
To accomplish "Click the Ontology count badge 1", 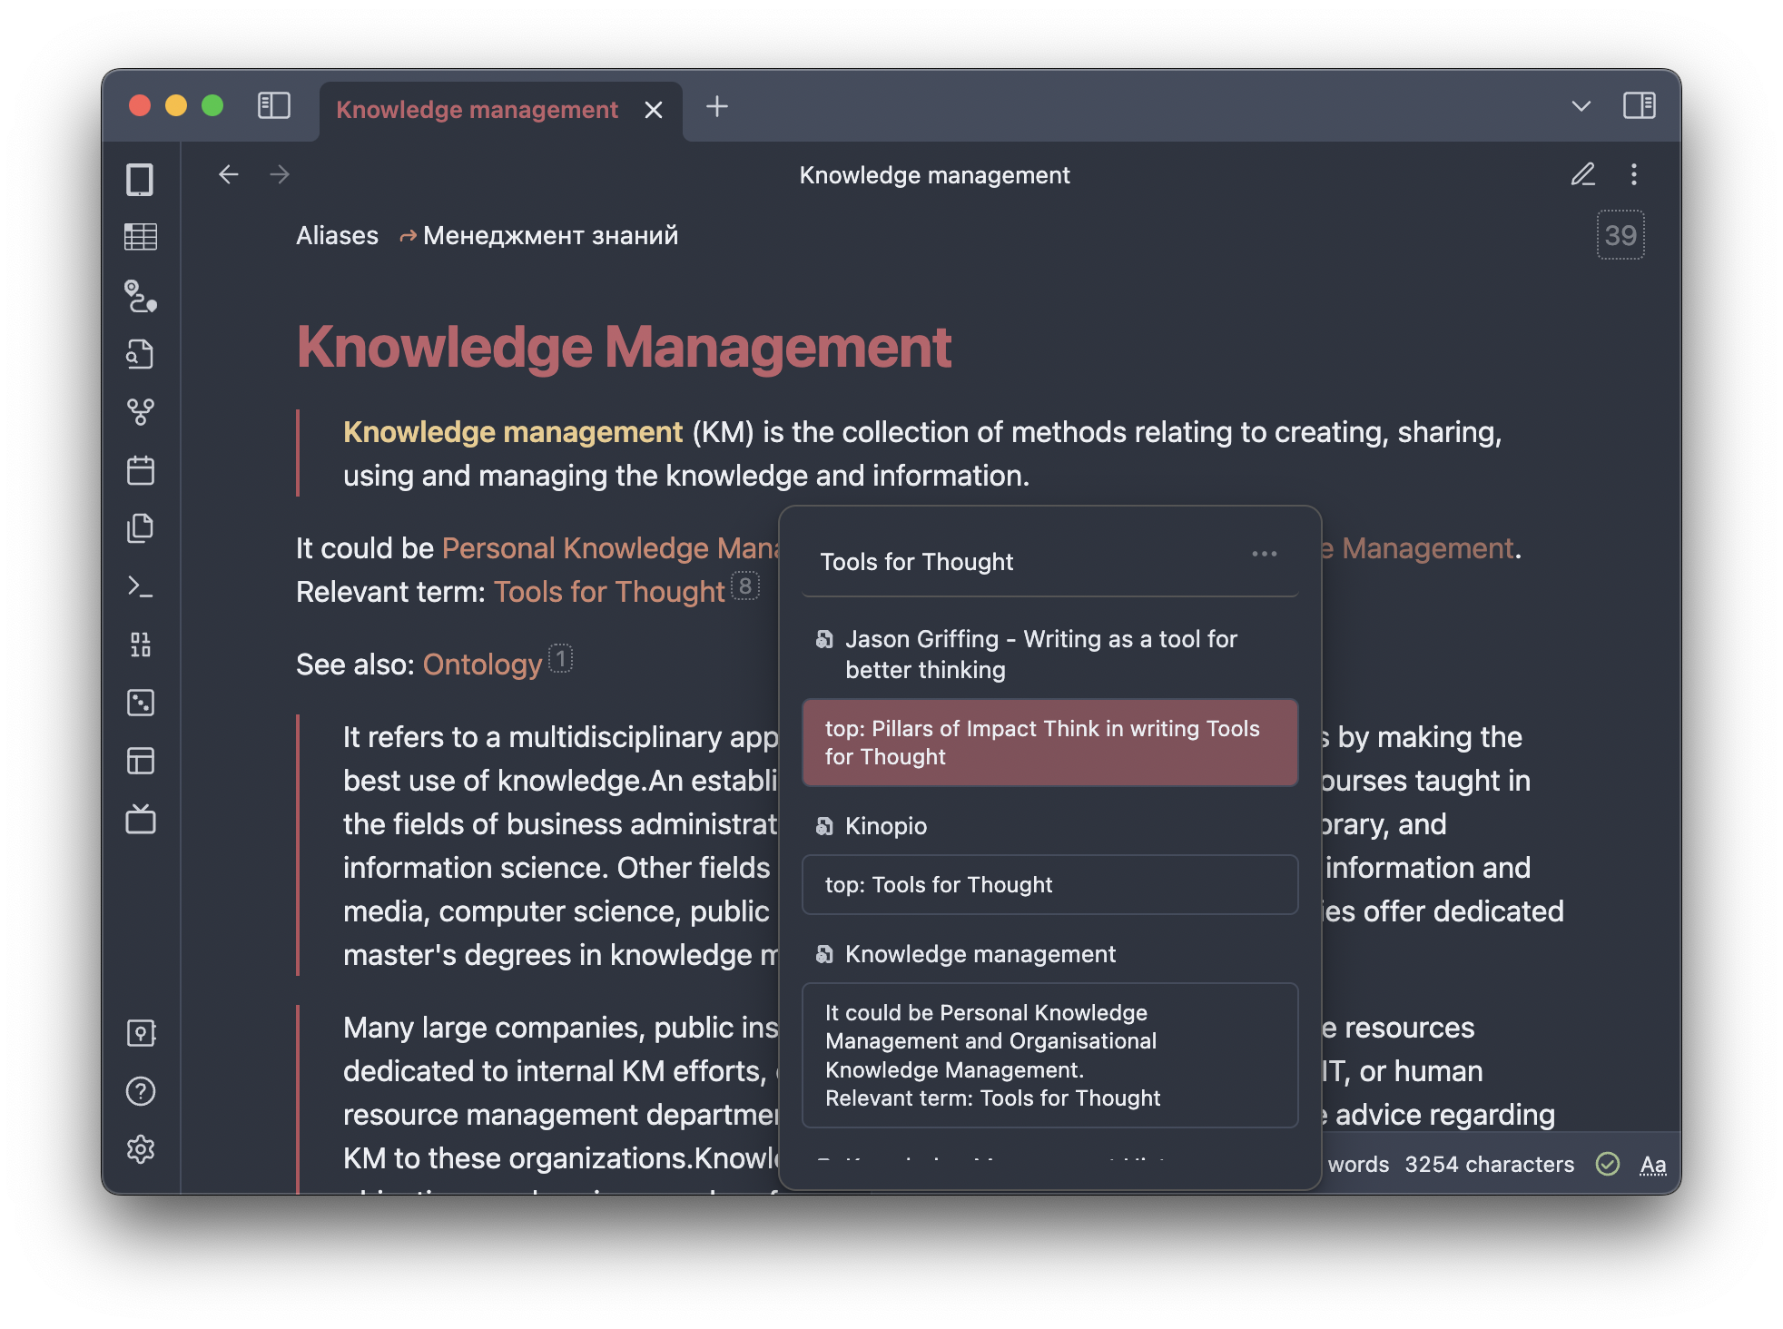I will pyautogui.click(x=561, y=658).
